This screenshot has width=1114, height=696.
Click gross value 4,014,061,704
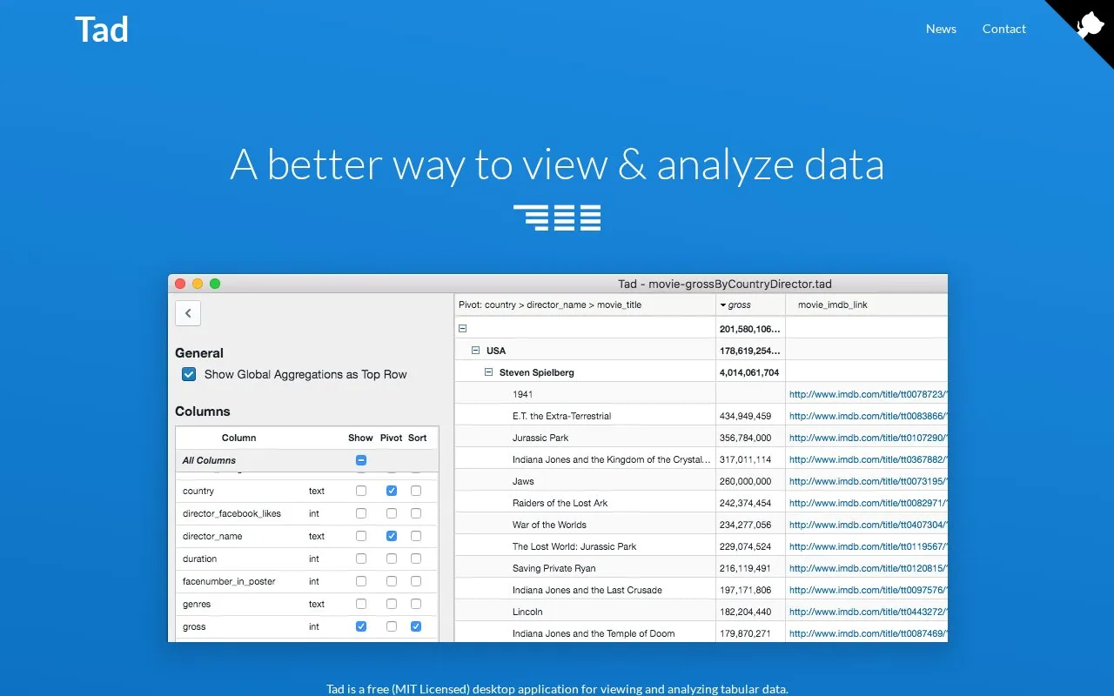[x=749, y=372]
